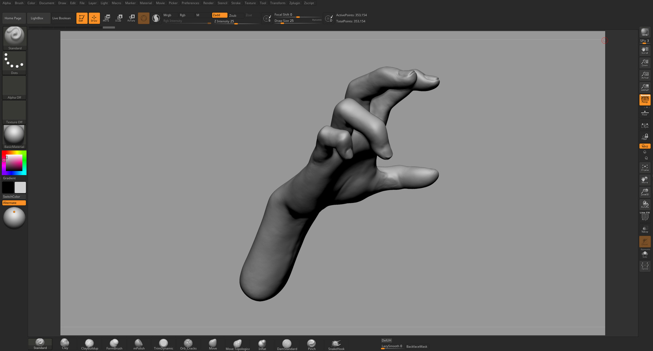Click the BPR render icon
653x351 pixels.
click(645, 32)
